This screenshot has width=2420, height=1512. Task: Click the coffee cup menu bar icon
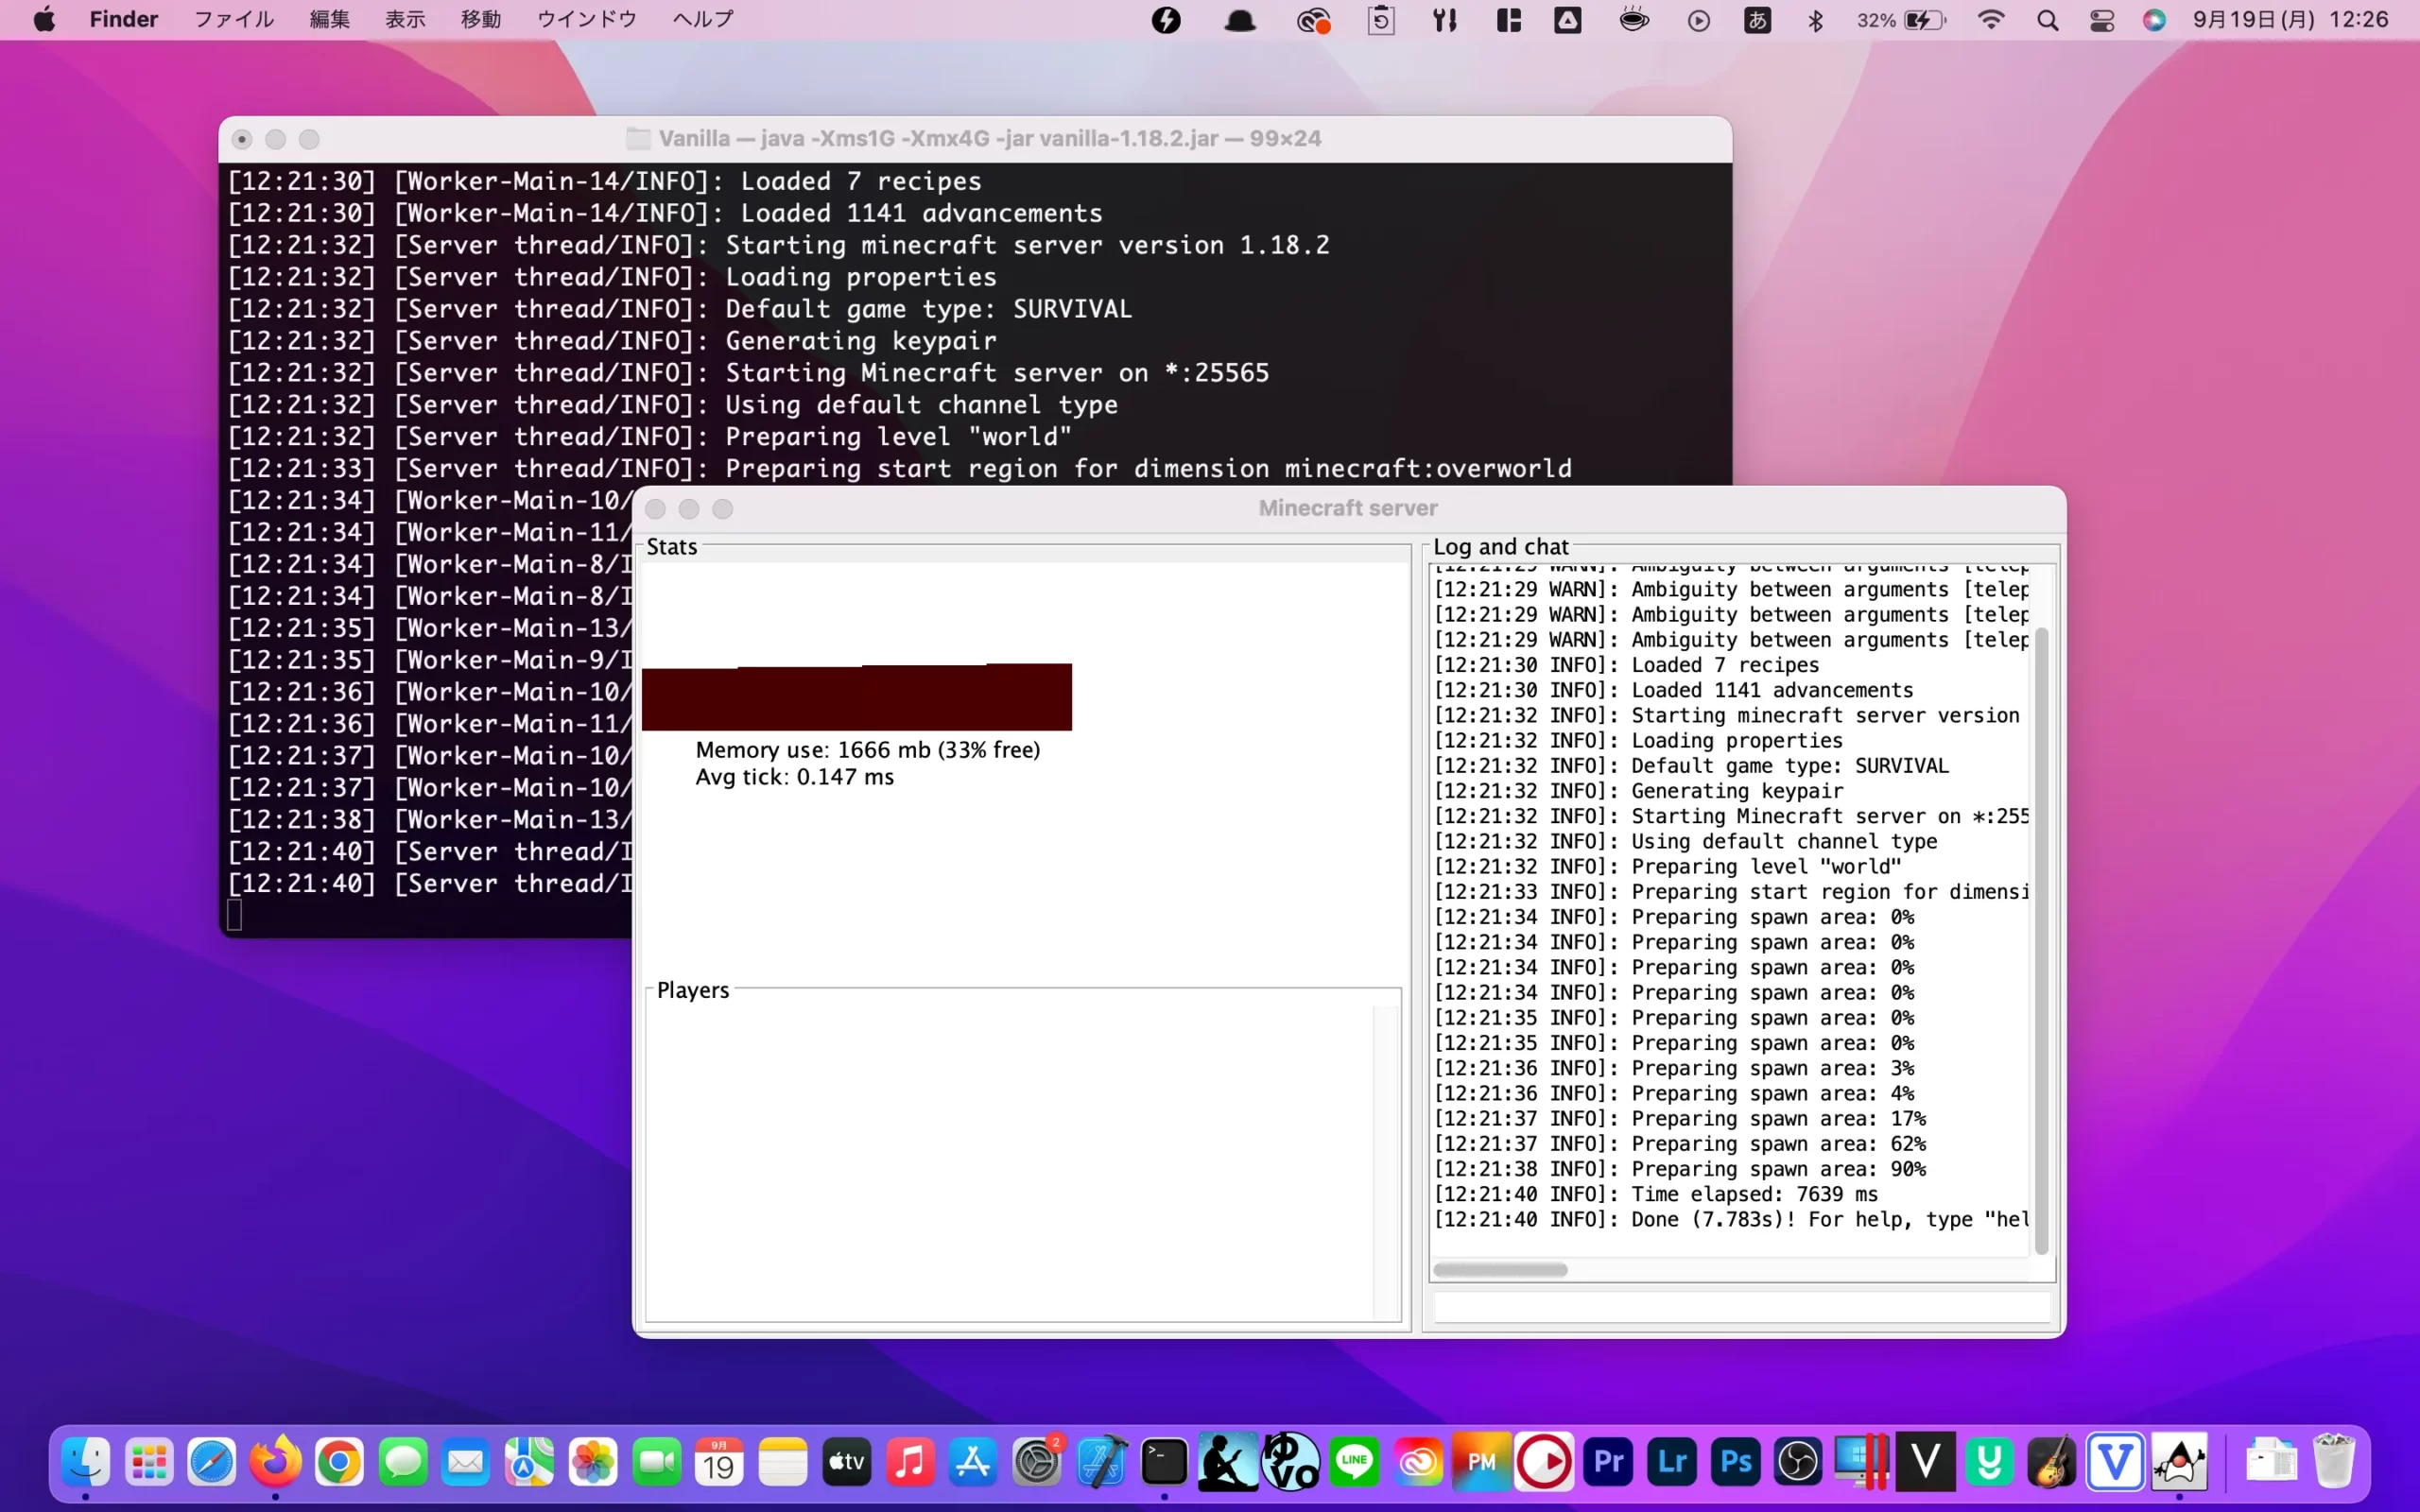coord(1634,20)
